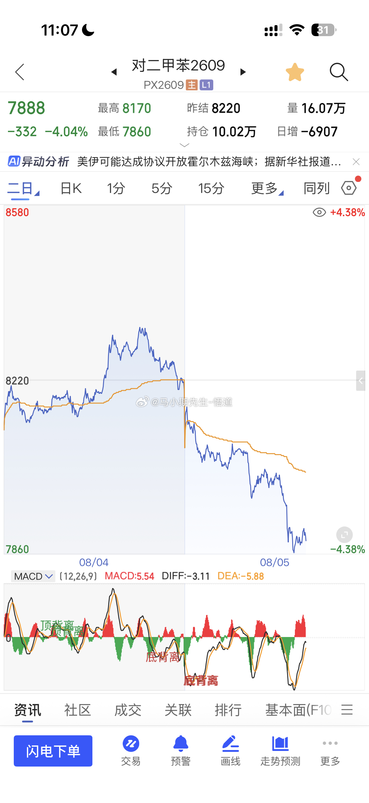Open the MACD indicator dropdown
The image size is (369, 803).
33,576
